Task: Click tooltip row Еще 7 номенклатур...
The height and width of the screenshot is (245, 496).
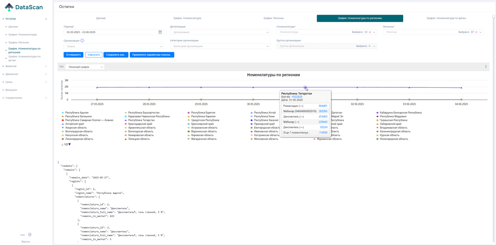Action: pos(305,133)
